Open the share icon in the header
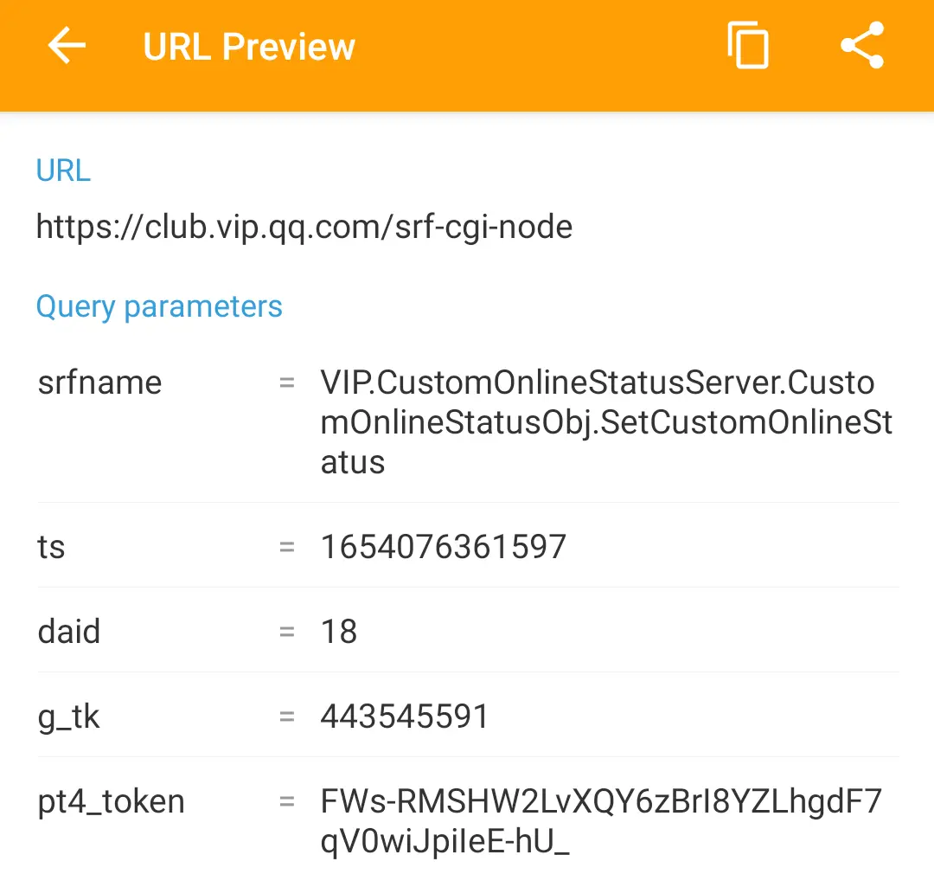The image size is (934, 874). [x=862, y=45]
